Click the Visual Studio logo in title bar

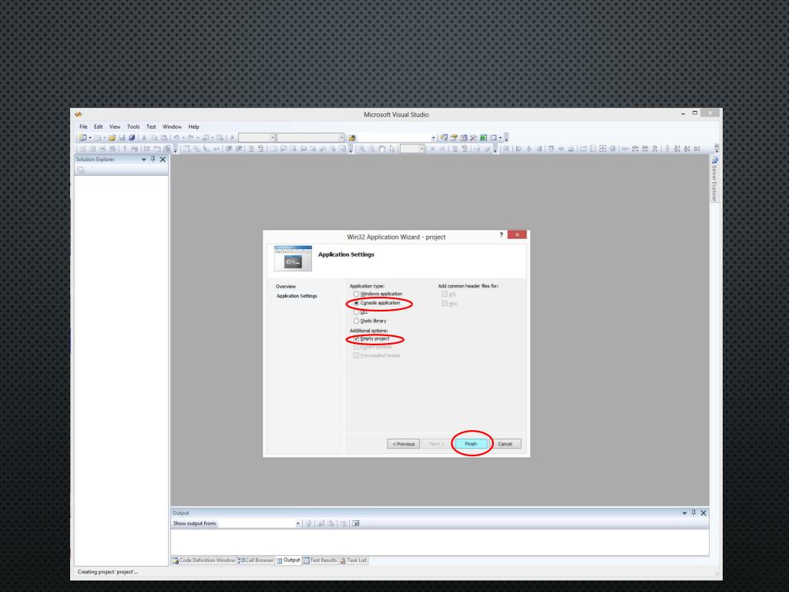tap(78, 114)
